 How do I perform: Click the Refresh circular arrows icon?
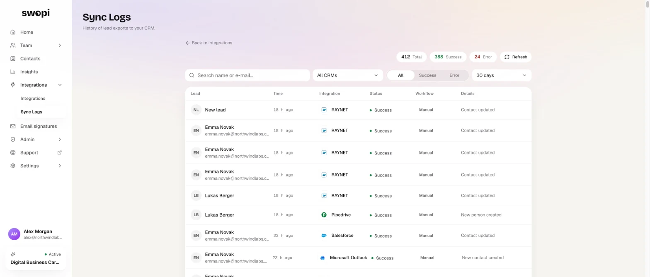coord(507,57)
